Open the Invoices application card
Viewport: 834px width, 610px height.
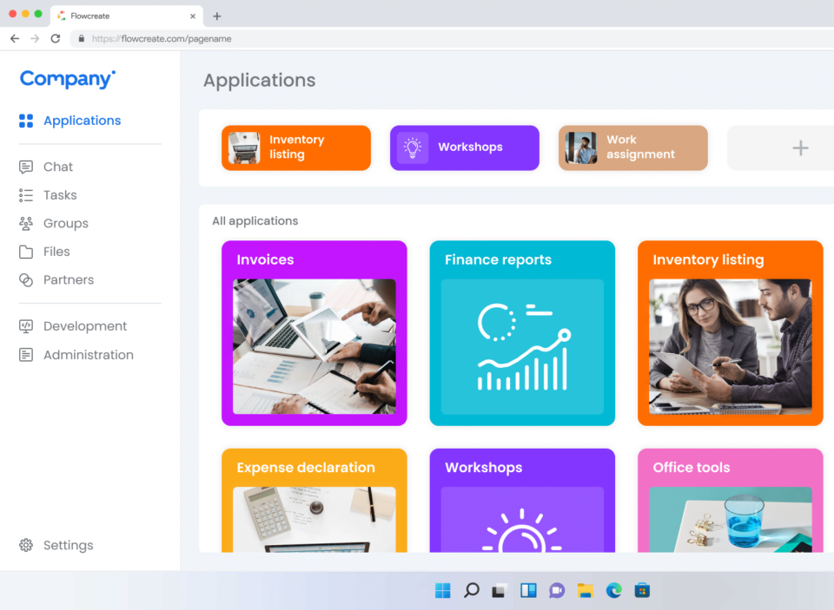314,333
